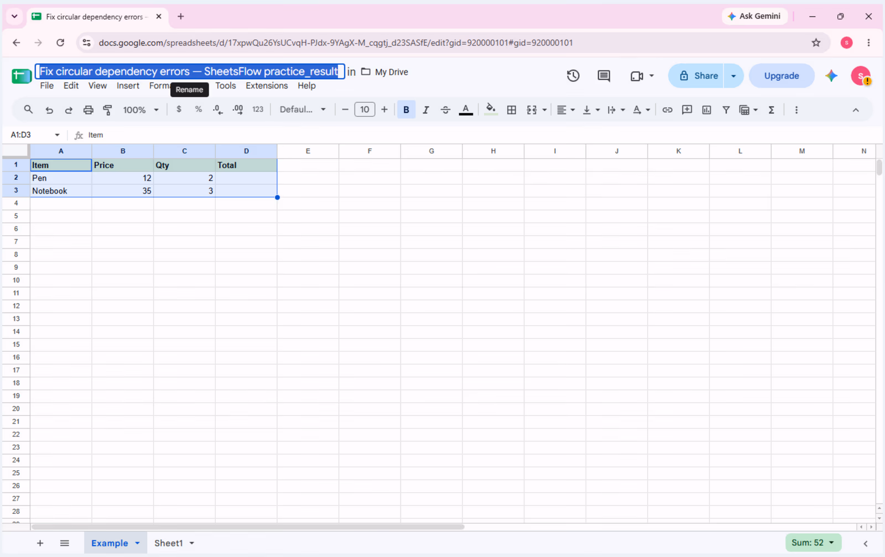Apply strikethrough formatting
The height and width of the screenshot is (557, 885).
pyautogui.click(x=445, y=110)
